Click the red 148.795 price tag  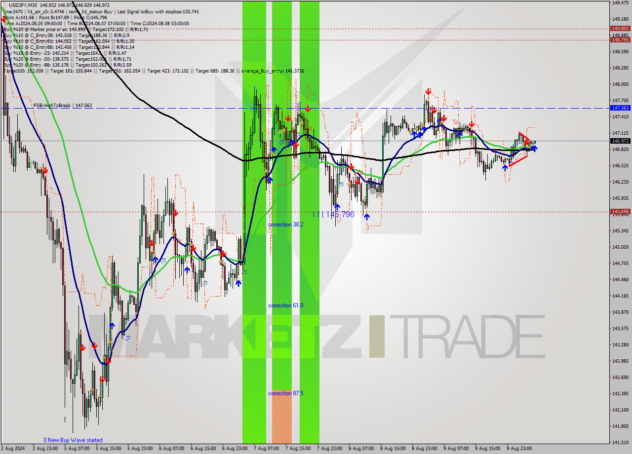620,40
